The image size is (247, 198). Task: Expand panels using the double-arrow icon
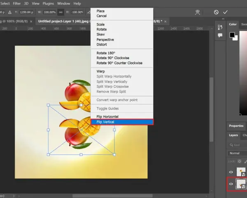(223, 19)
